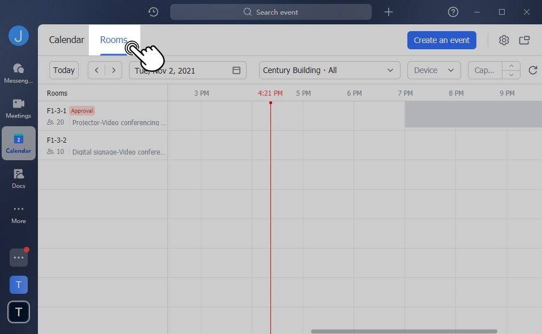Click the More sidebar icon
This screenshot has width=542, height=334.
click(x=18, y=213)
